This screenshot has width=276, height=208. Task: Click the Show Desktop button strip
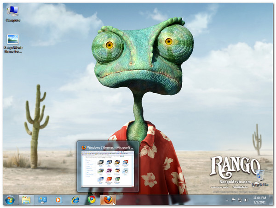click(271, 200)
